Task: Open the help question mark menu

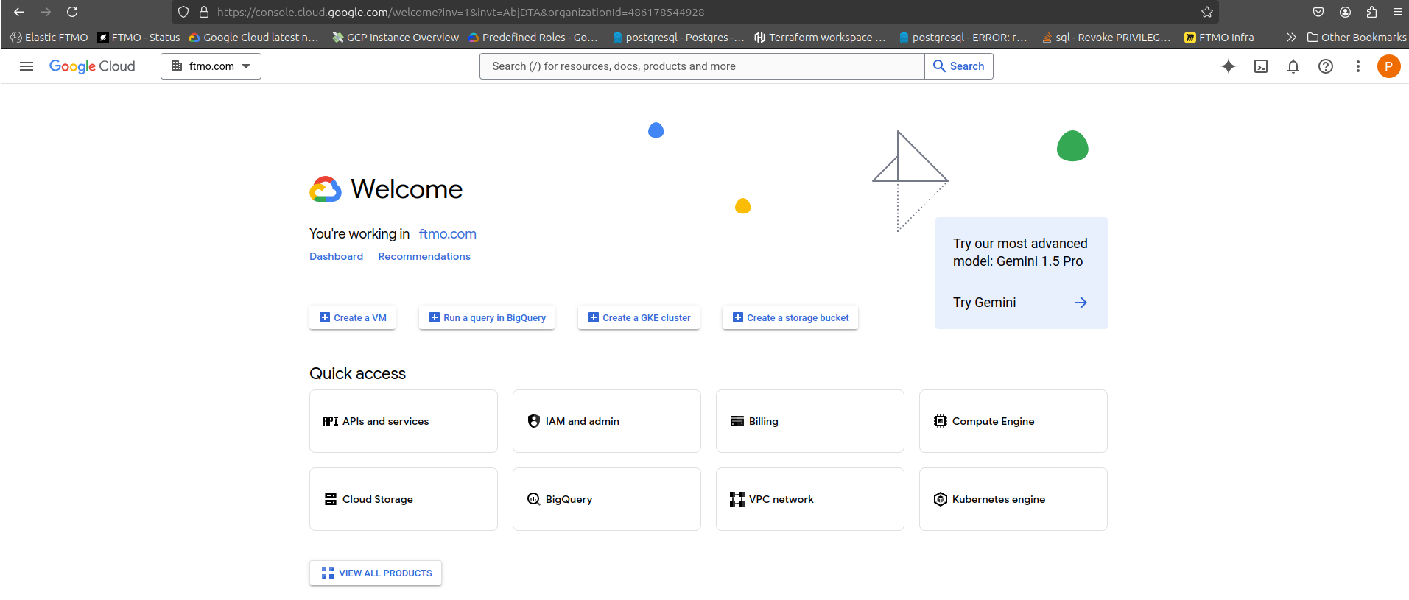Action: (1325, 66)
